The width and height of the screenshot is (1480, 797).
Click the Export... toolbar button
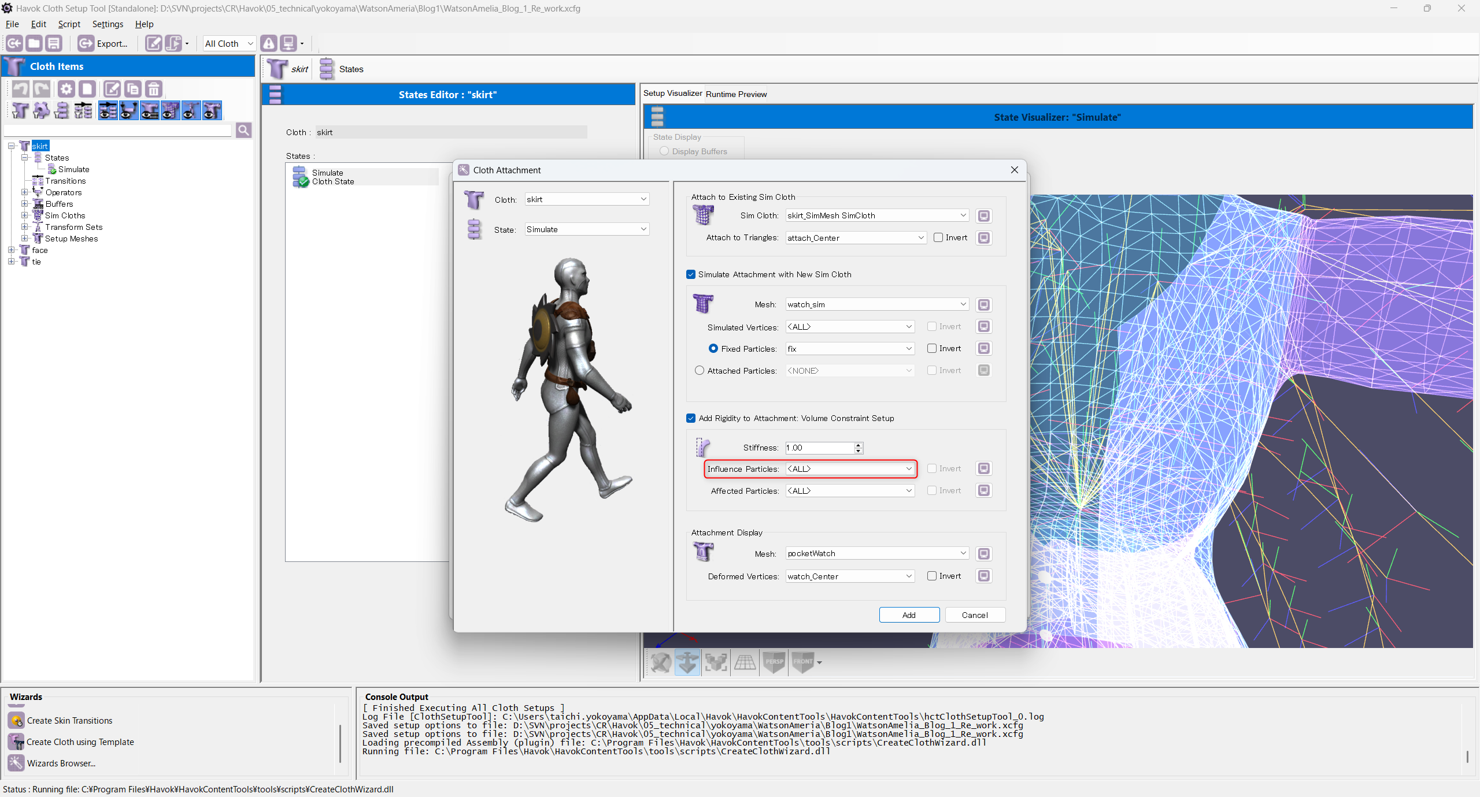click(103, 43)
